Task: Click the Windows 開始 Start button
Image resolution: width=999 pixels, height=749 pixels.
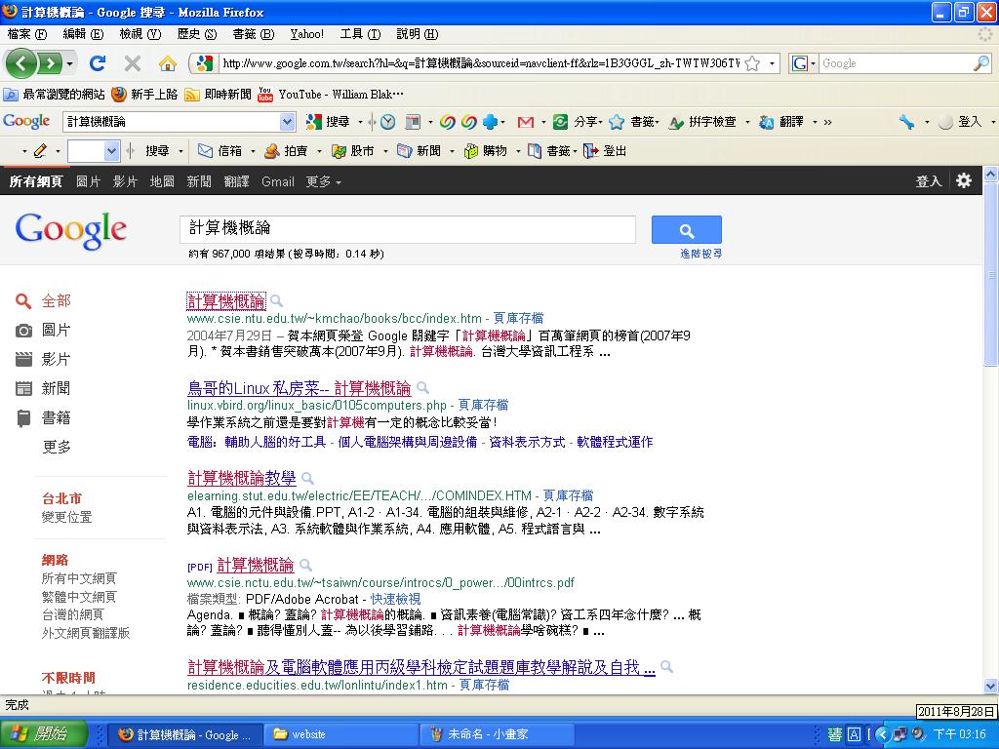Action: pos(44,733)
